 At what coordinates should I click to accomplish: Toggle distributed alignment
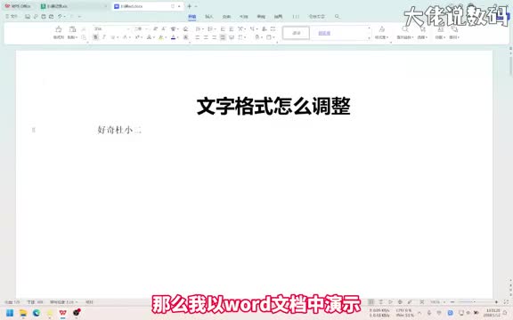coord(232,37)
